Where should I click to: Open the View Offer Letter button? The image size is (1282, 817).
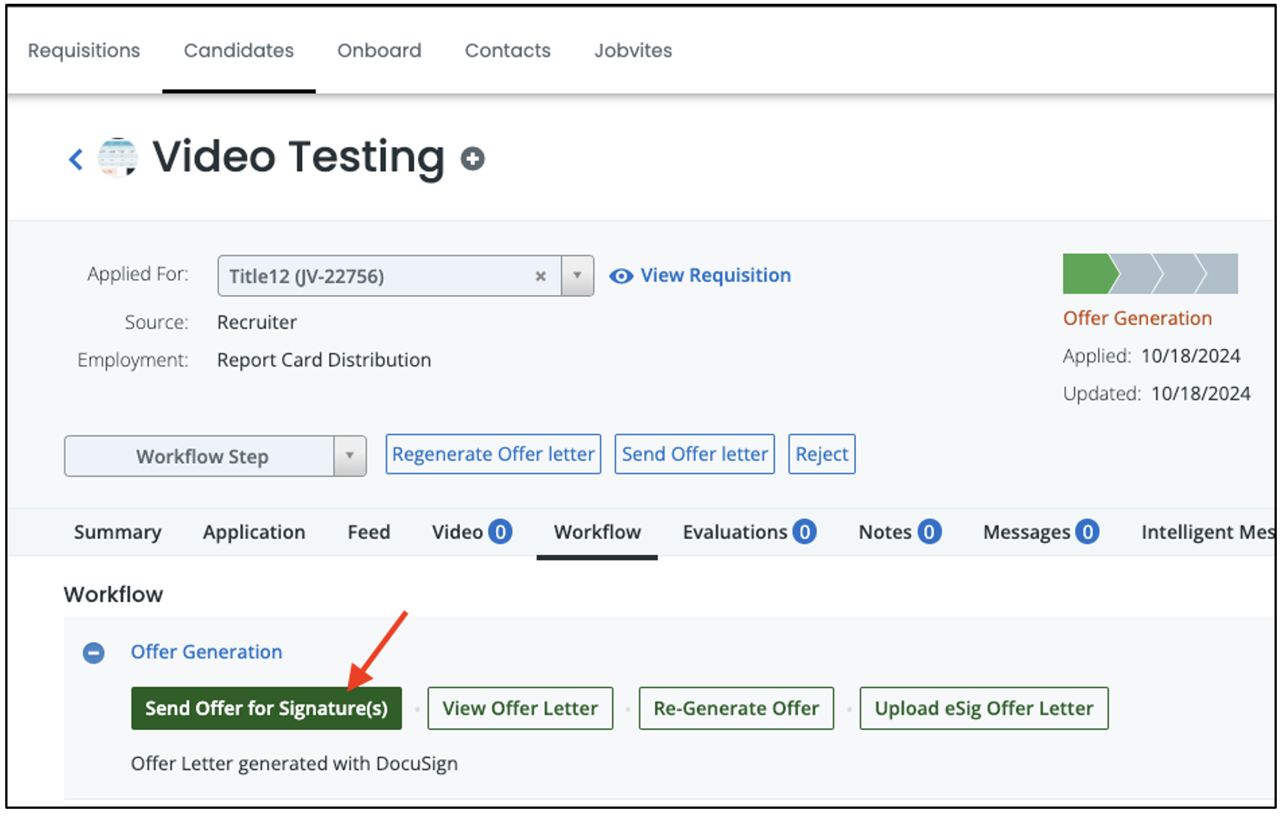click(520, 708)
